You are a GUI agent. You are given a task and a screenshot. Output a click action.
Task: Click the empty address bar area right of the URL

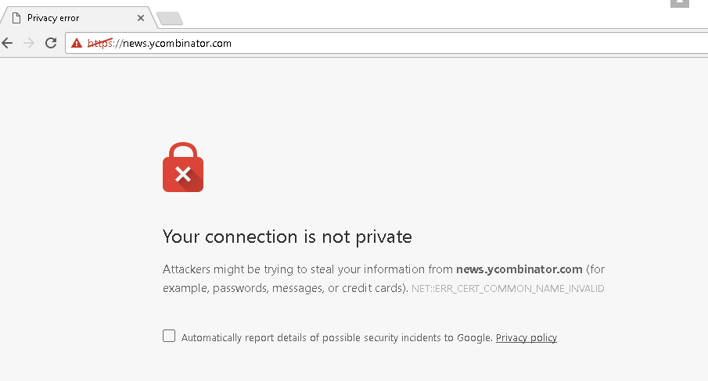[x=469, y=43]
